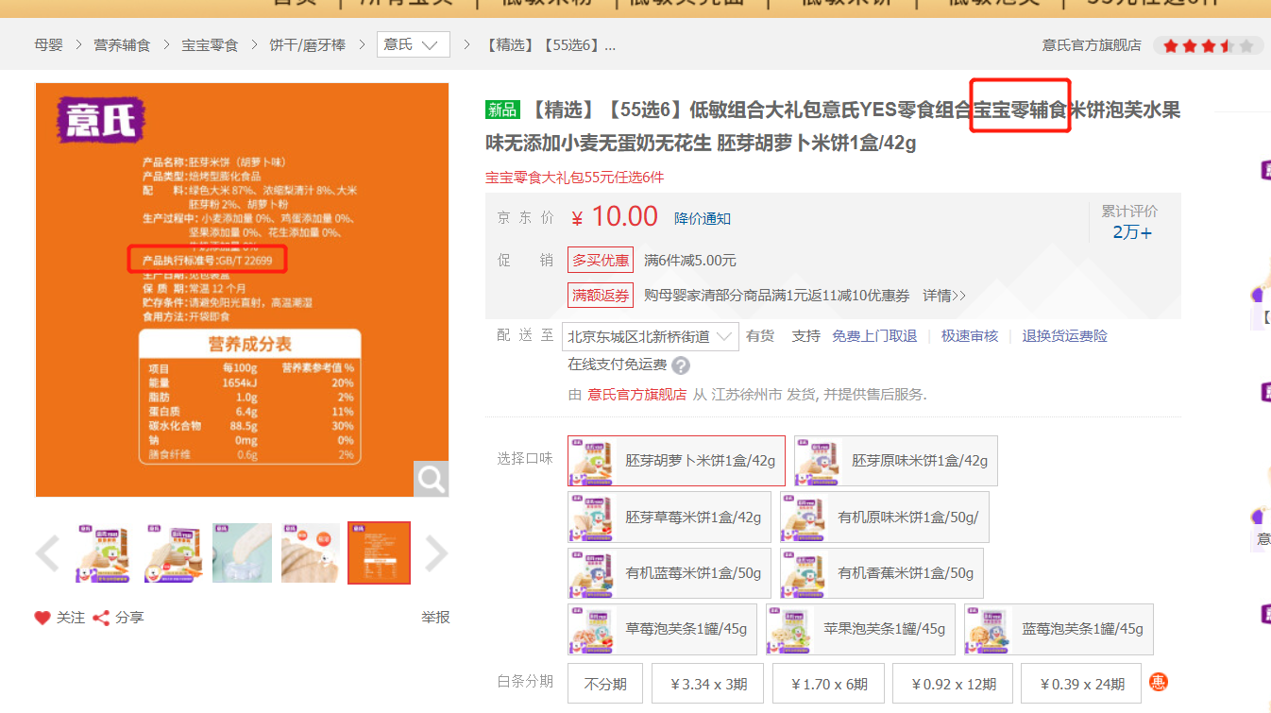Select the 胚芽原味米饼1盒/42g flavor
The width and height of the screenshot is (1271, 713).
click(896, 461)
